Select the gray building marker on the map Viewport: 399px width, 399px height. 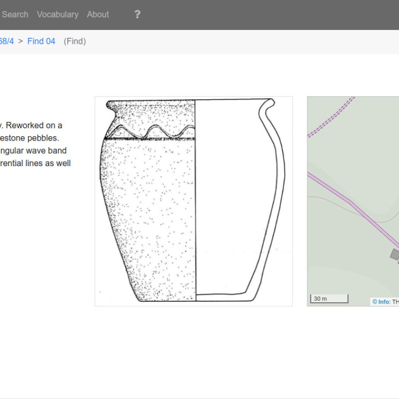[x=394, y=255]
